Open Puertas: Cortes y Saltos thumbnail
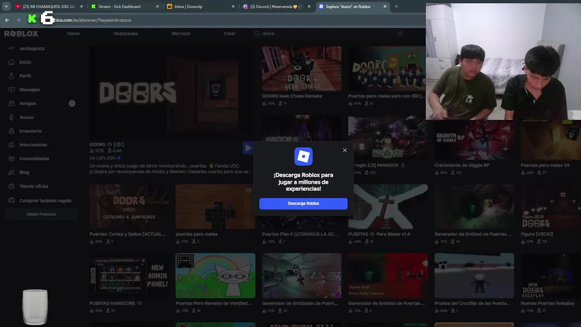The width and height of the screenshot is (581, 327). coord(129,207)
